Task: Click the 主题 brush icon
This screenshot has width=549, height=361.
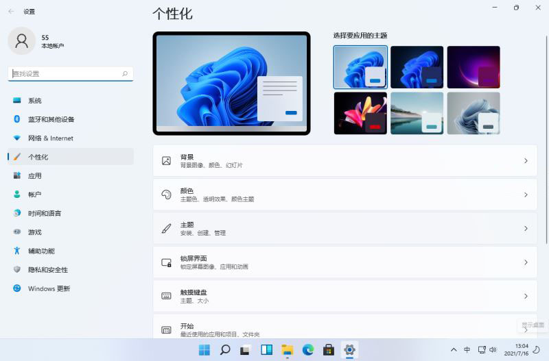Action: point(166,229)
